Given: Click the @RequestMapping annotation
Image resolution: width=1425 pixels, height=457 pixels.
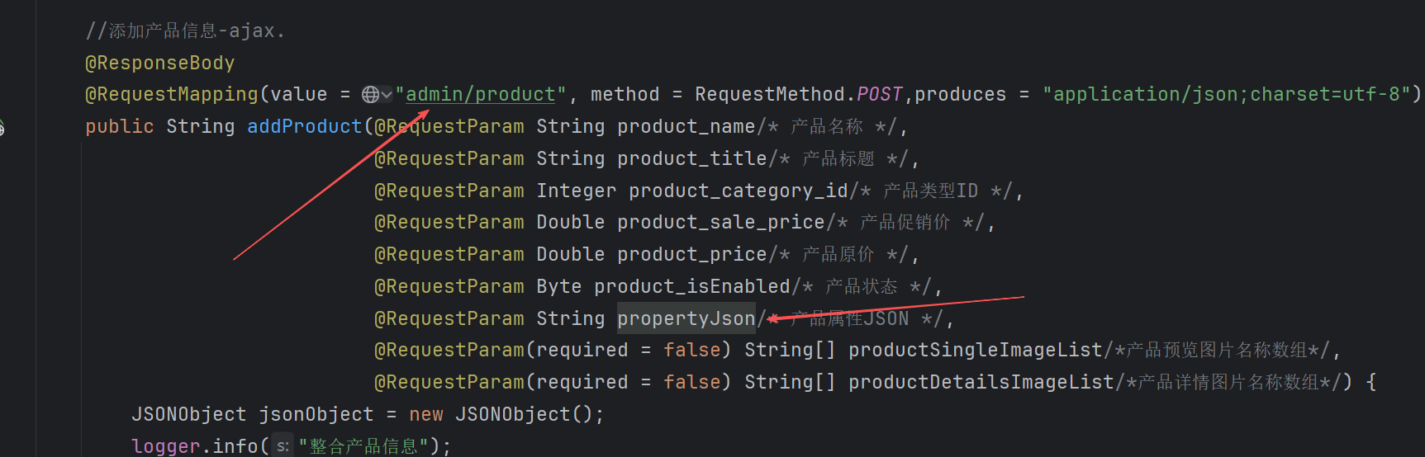Looking at the screenshot, I should pos(172,95).
